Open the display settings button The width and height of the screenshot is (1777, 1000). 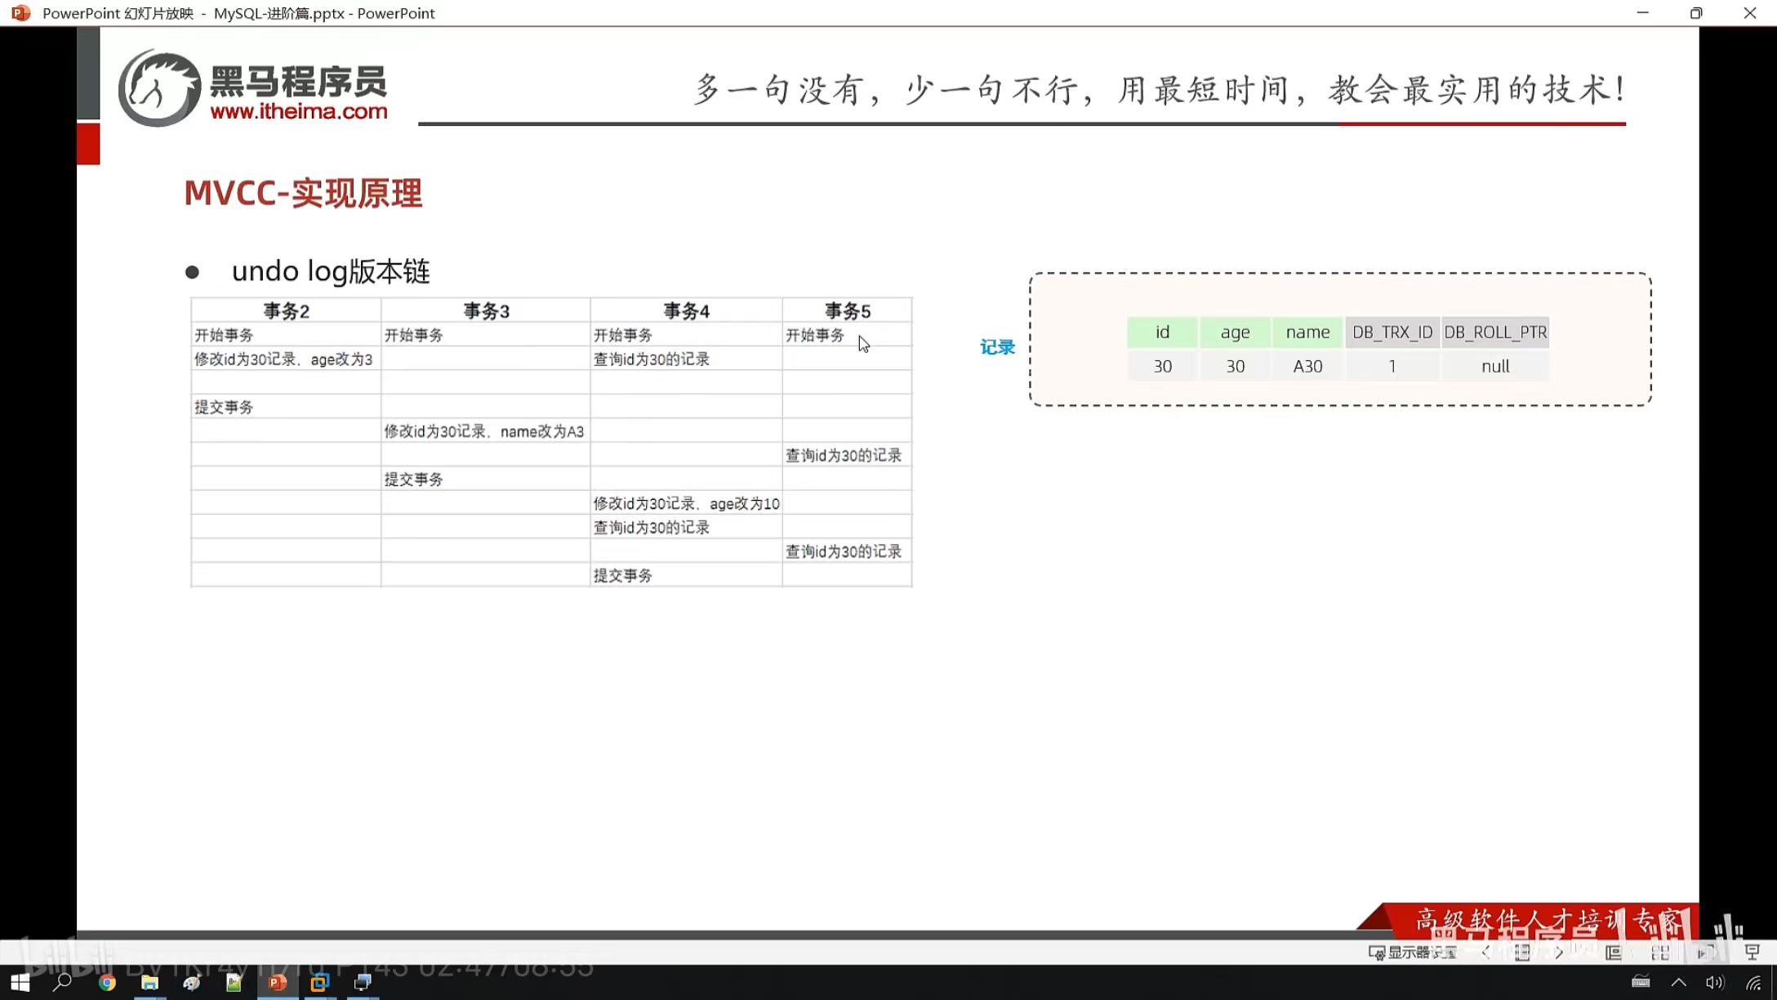click(x=1413, y=953)
